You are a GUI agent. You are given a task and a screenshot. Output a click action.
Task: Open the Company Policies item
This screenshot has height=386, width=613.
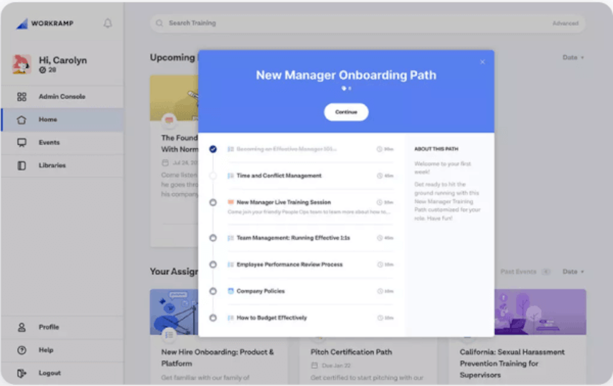(x=261, y=291)
